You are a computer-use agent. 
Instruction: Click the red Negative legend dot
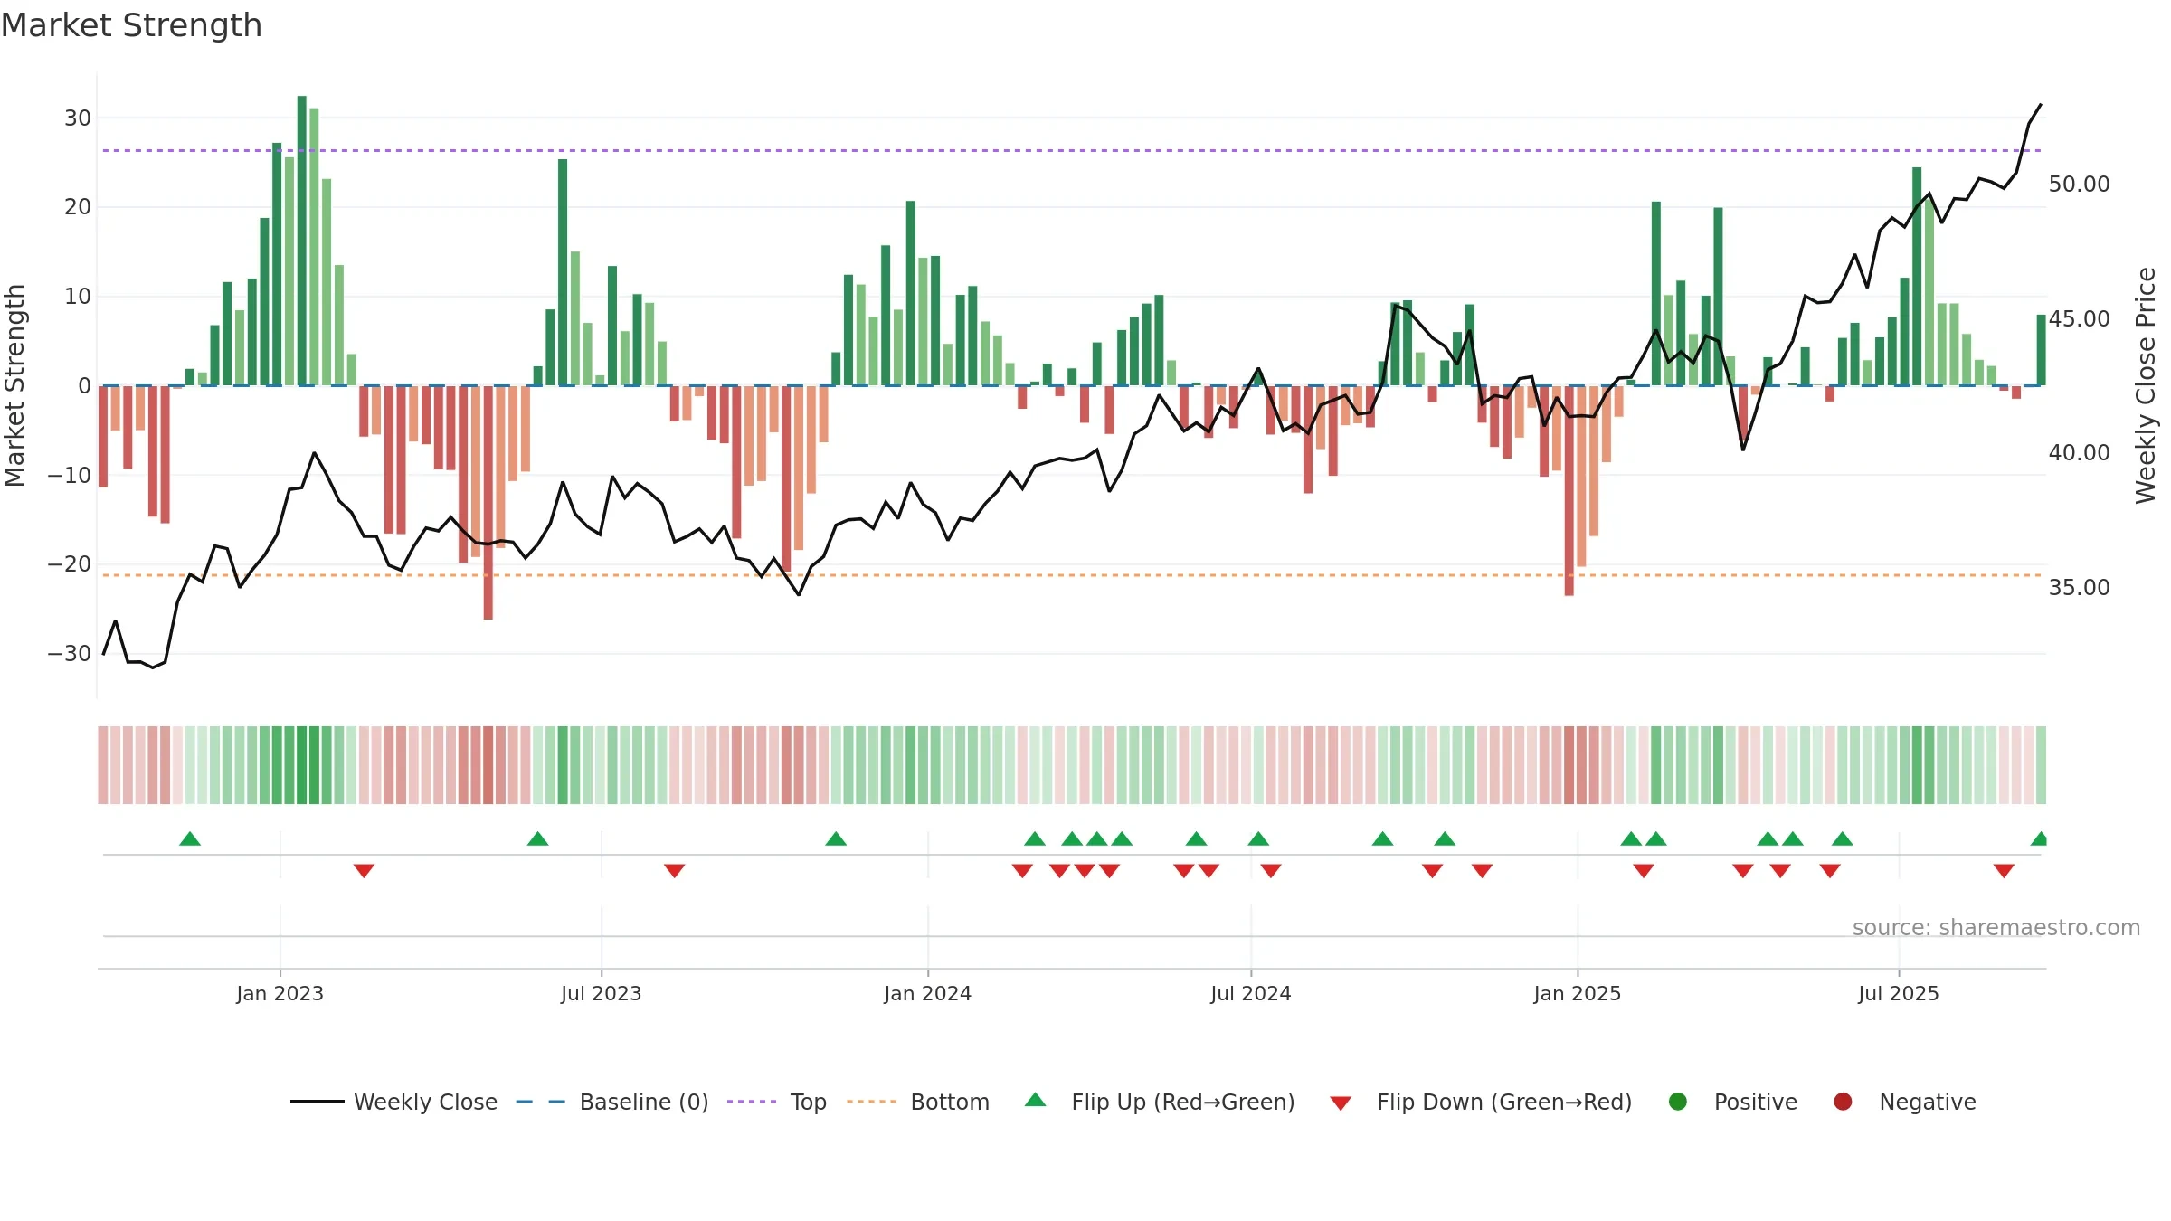coord(1843,1102)
